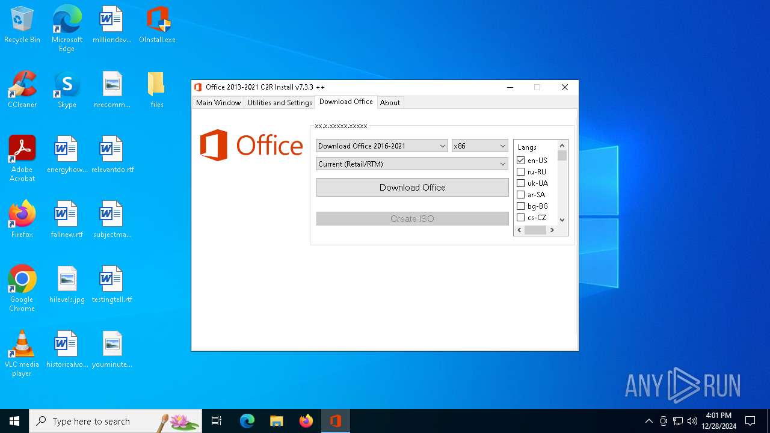Open CCleaner desktop shortcut
The width and height of the screenshot is (770, 433).
[x=22, y=90]
